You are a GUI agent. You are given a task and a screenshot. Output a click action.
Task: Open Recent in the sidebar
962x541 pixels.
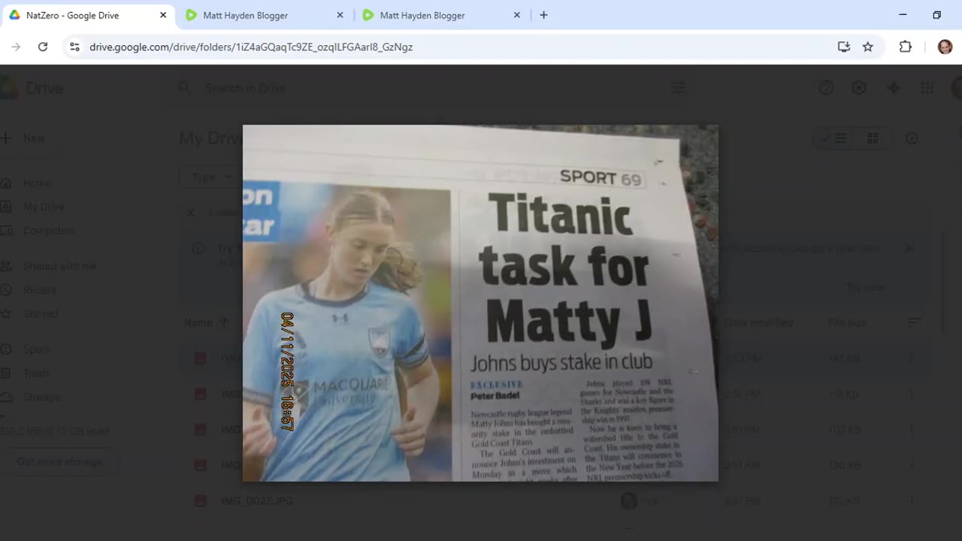coord(40,290)
